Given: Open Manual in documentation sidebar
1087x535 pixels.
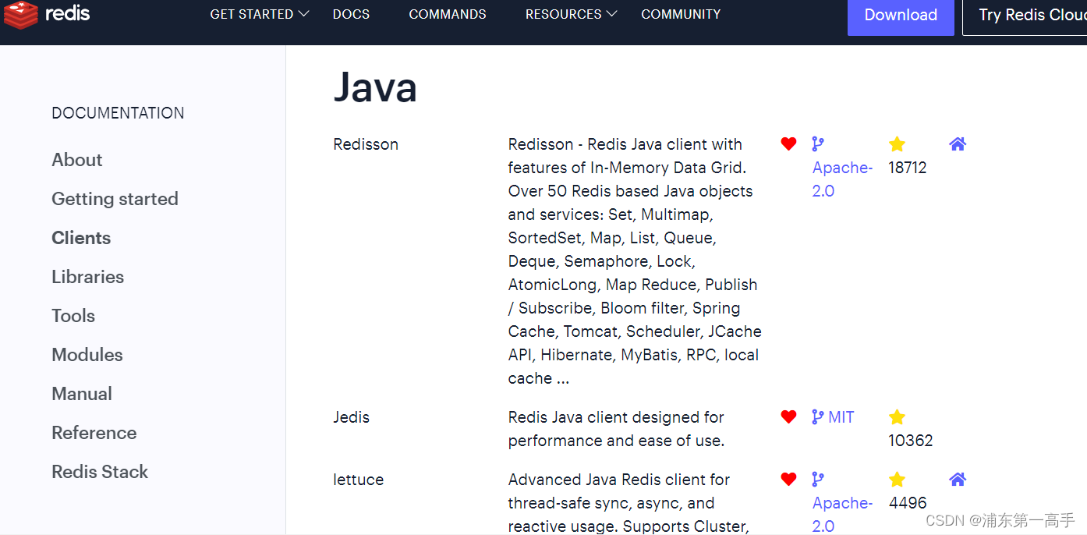Looking at the screenshot, I should 82,394.
